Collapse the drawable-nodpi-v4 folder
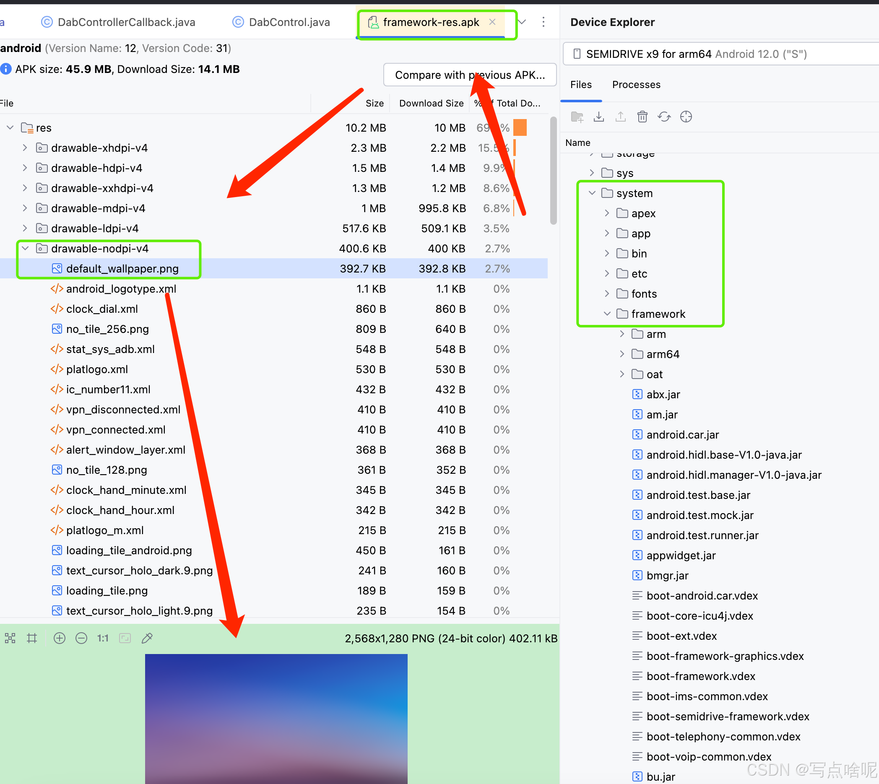 pyautogui.click(x=26, y=249)
